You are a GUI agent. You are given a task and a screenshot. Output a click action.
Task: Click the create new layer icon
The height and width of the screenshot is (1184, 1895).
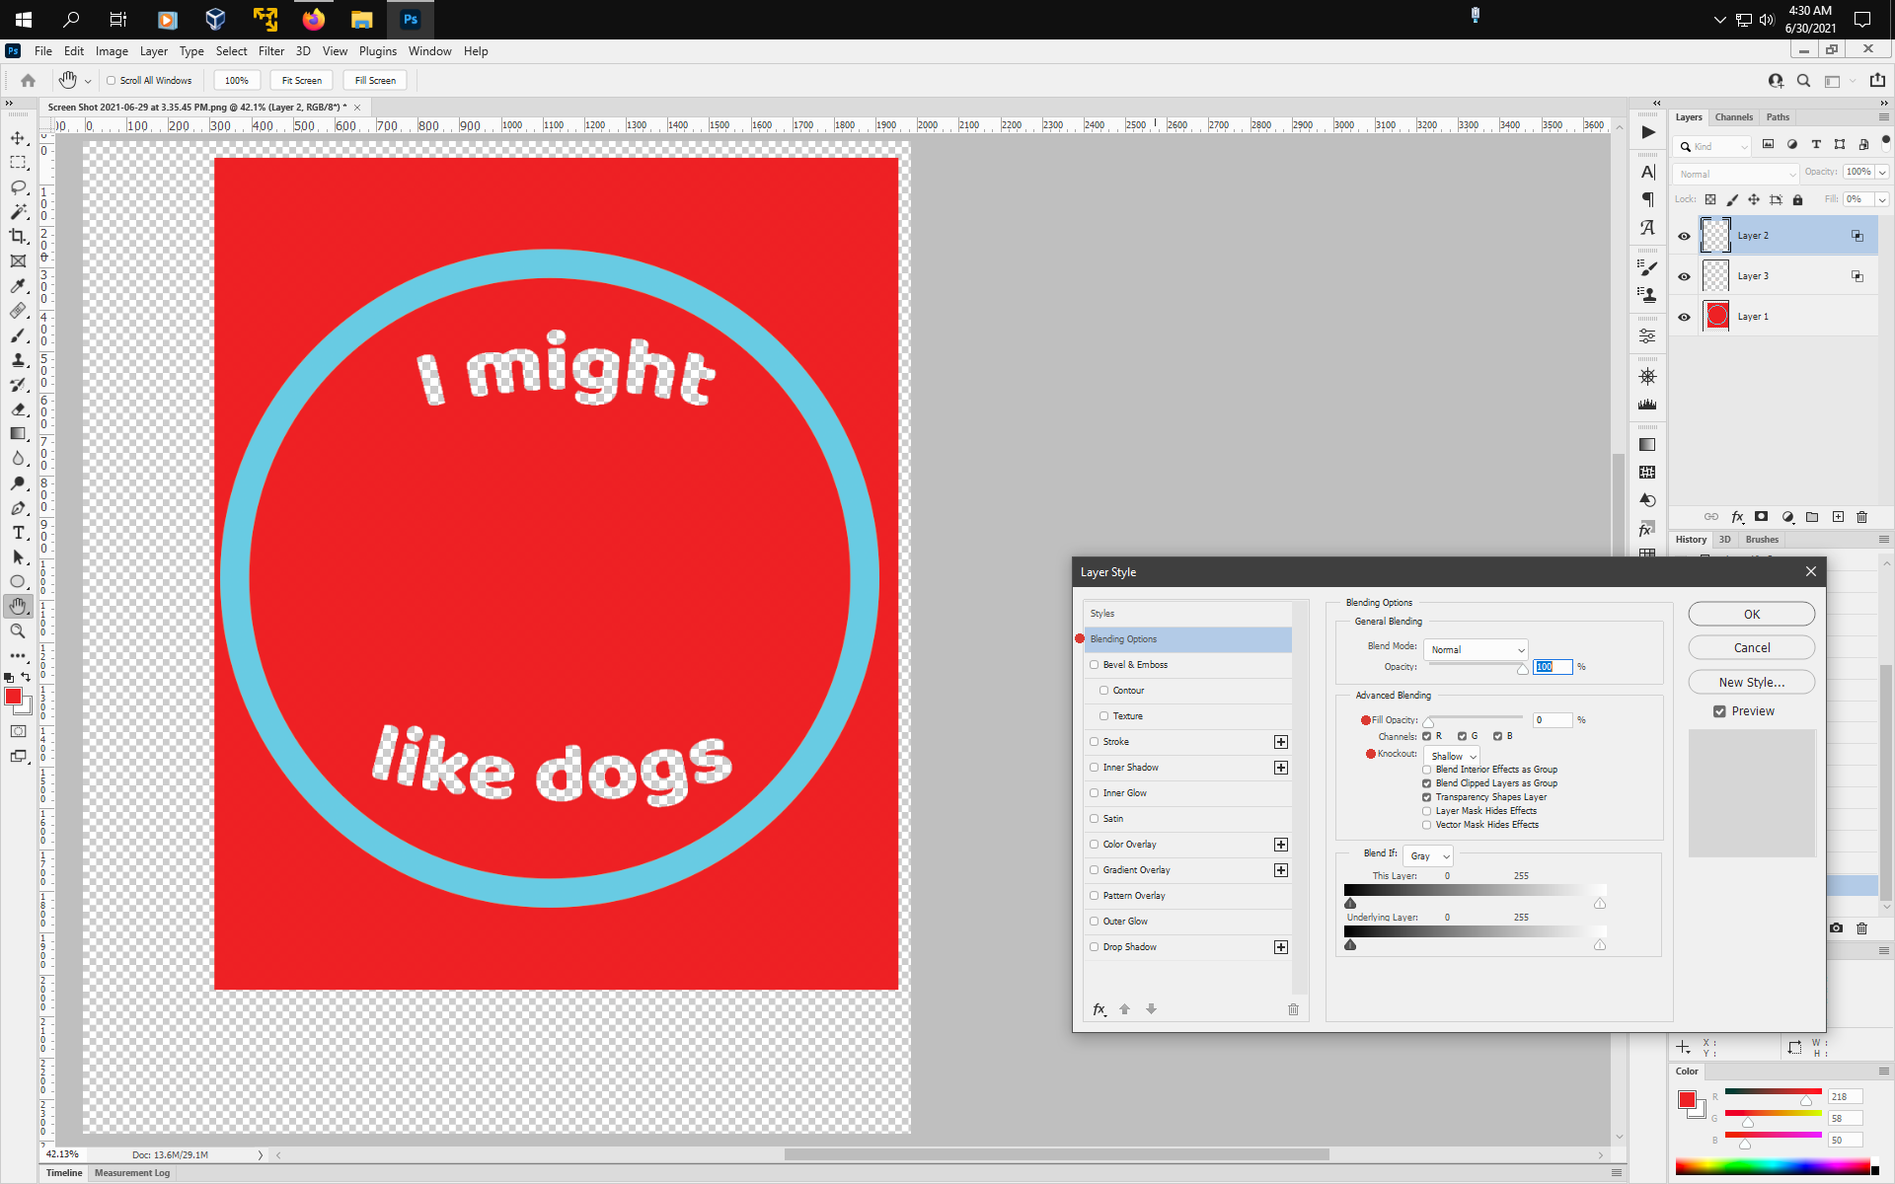point(1838,517)
